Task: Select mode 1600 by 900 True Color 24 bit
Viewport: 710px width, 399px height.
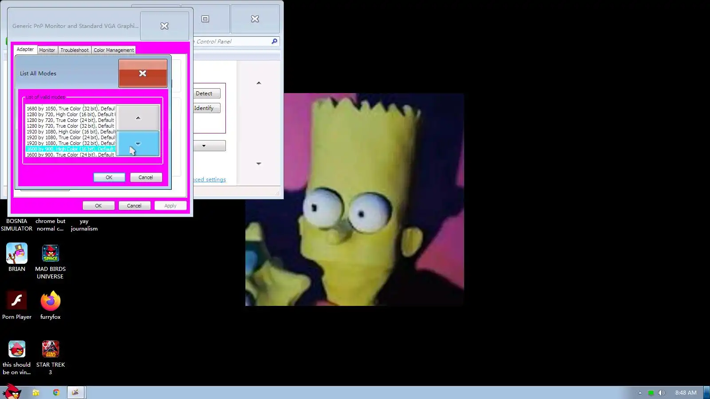Action: coord(71,154)
